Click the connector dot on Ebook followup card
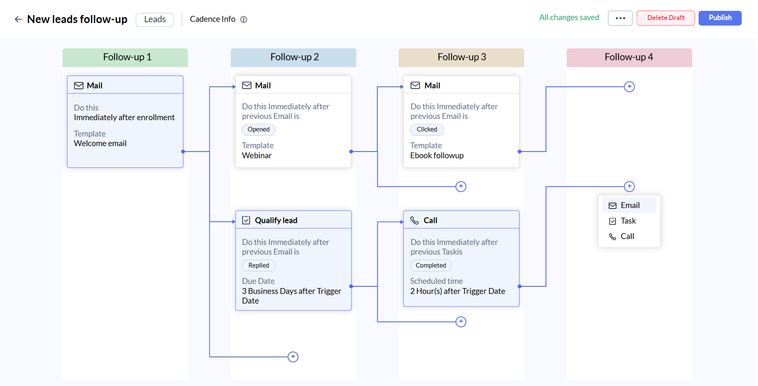This screenshot has width=758, height=386. pos(519,152)
